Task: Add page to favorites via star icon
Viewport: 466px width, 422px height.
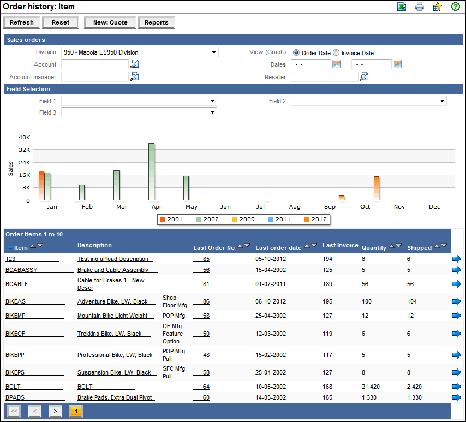Action: [437, 7]
